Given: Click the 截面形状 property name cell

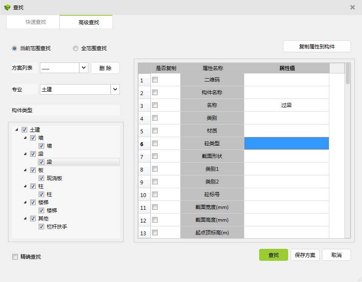Looking at the screenshot, I should [x=212, y=156].
